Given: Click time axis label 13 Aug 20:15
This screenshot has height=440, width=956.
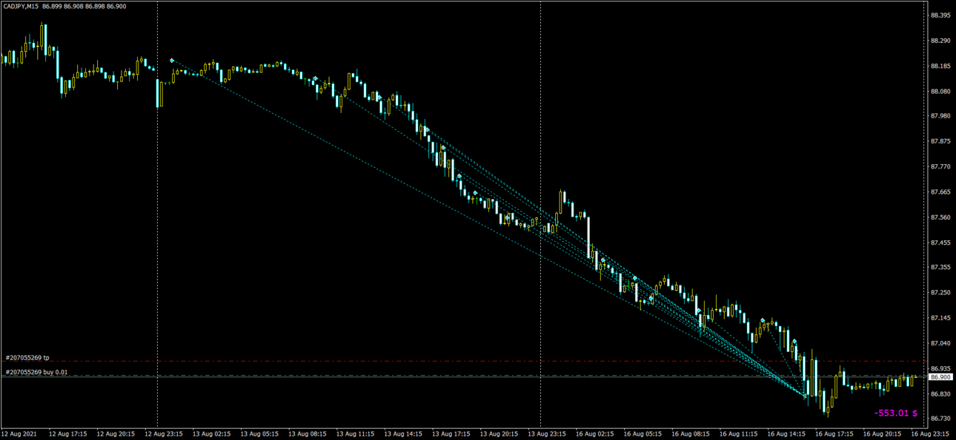Looking at the screenshot, I should [x=498, y=433].
